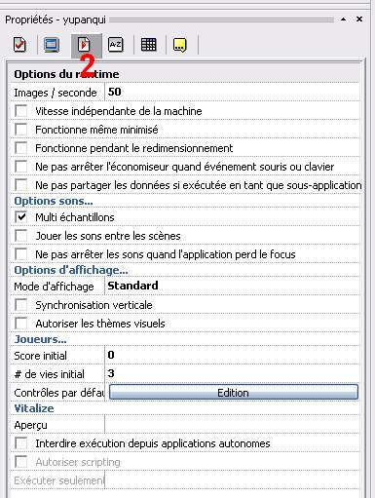Screen dimensions: 375x498
Task: Select the Runtime options tab icon
Action: pos(84,45)
